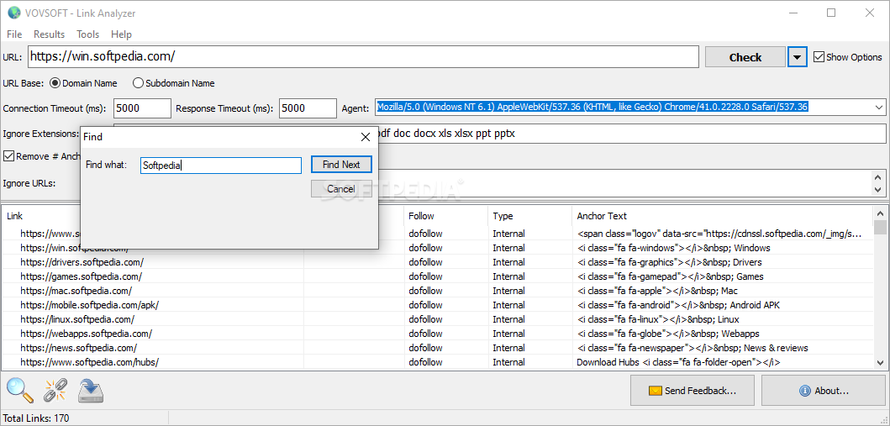Click the results list scroll down arrow
The height and width of the screenshot is (426, 890).
[880, 362]
